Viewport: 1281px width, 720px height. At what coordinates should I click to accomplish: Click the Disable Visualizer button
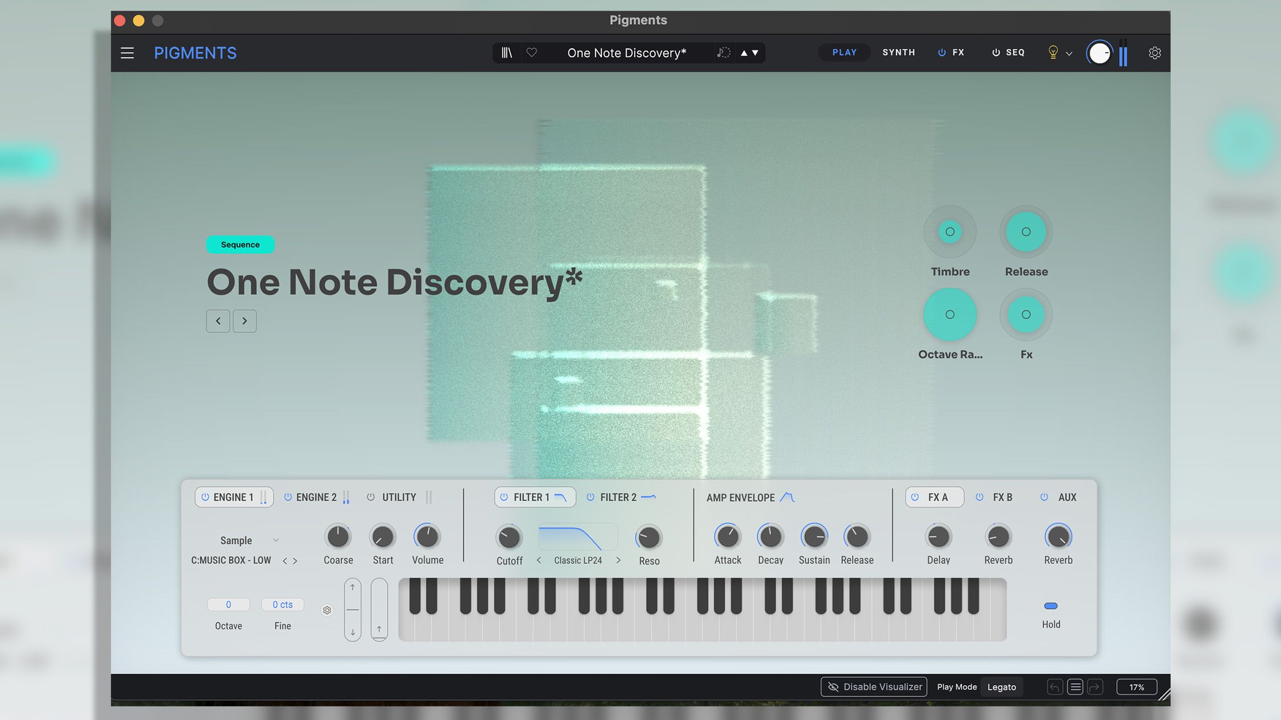(x=874, y=686)
